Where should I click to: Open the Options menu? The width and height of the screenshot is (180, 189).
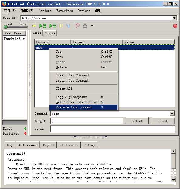pyautogui.click(x=84, y=11)
